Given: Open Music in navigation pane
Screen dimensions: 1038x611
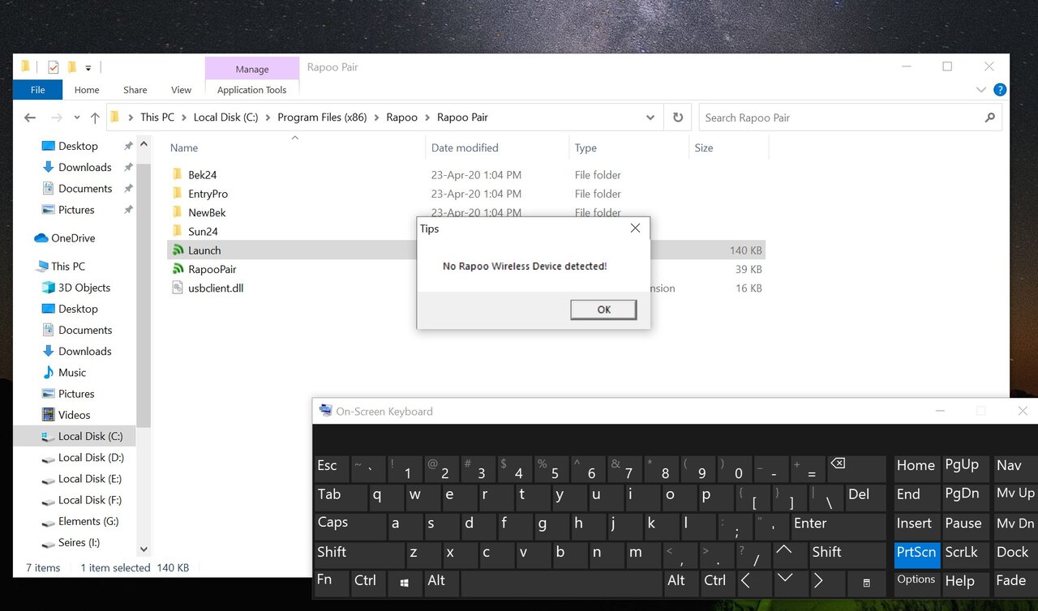Looking at the screenshot, I should pyautogui.click(x=72, y=373).
